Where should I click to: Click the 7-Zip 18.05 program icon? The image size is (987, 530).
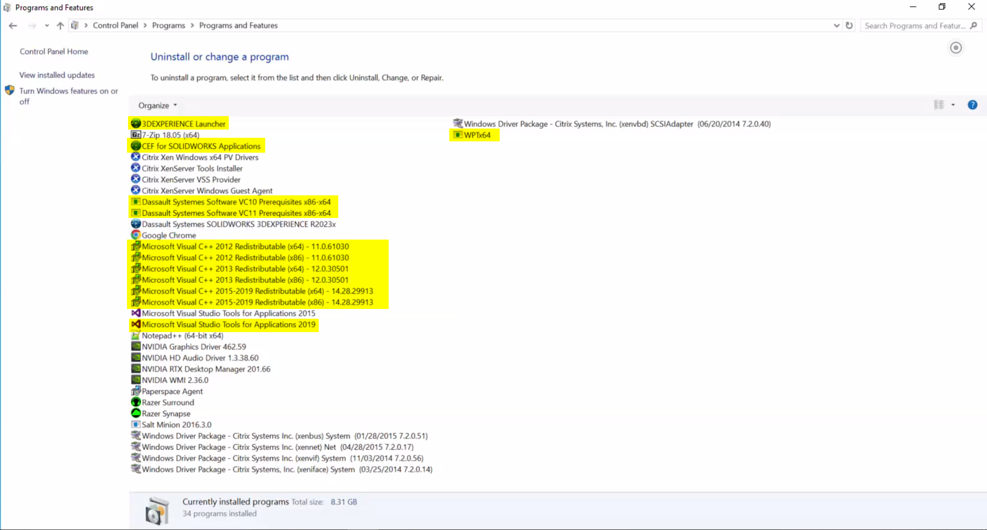[136, 135]
